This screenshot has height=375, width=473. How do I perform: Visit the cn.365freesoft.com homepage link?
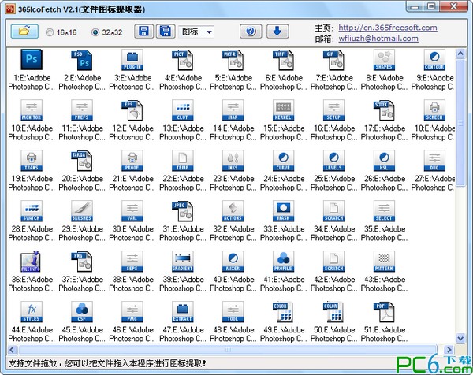tap(388, 28)
